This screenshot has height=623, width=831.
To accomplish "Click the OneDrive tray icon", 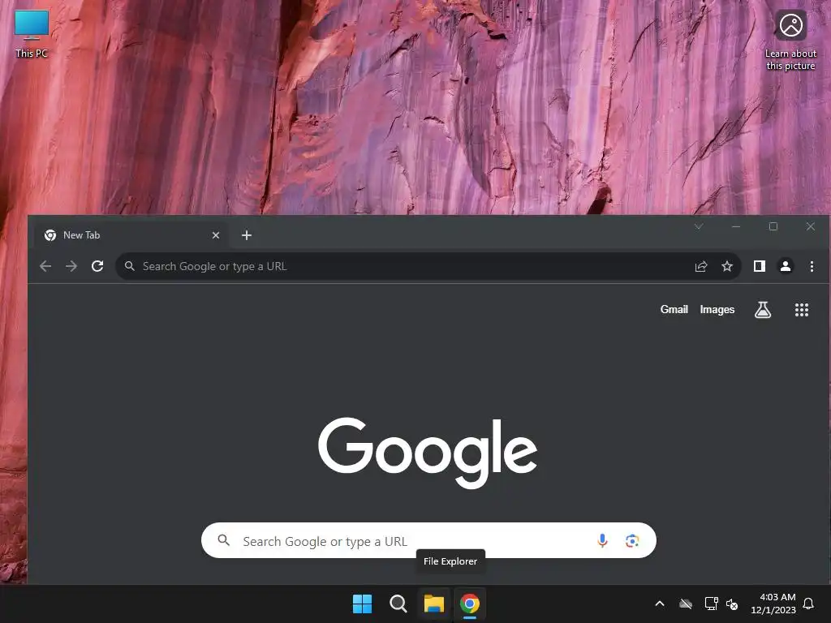I will 686,604.
